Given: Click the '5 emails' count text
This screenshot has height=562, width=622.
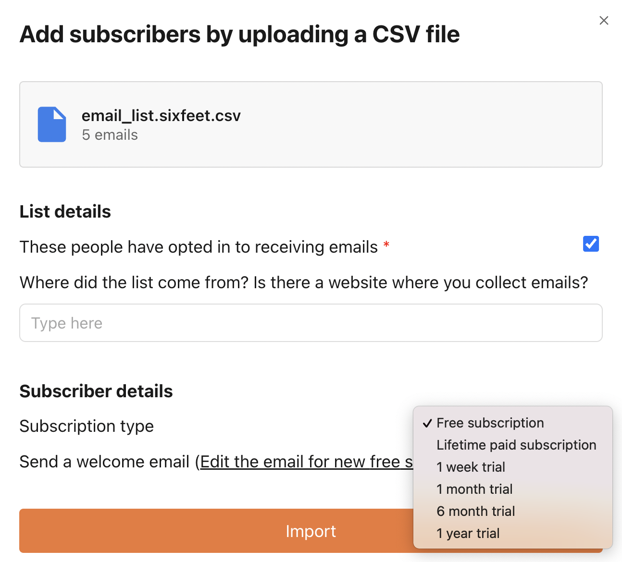Looking at the screenshot, I should point(110,135).
